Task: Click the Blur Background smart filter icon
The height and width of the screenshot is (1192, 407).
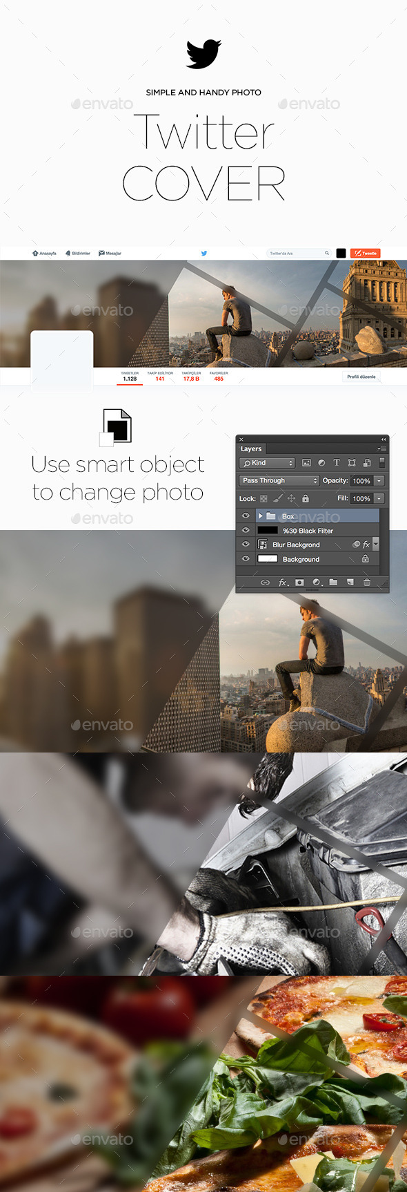Action: coord(356,545)
